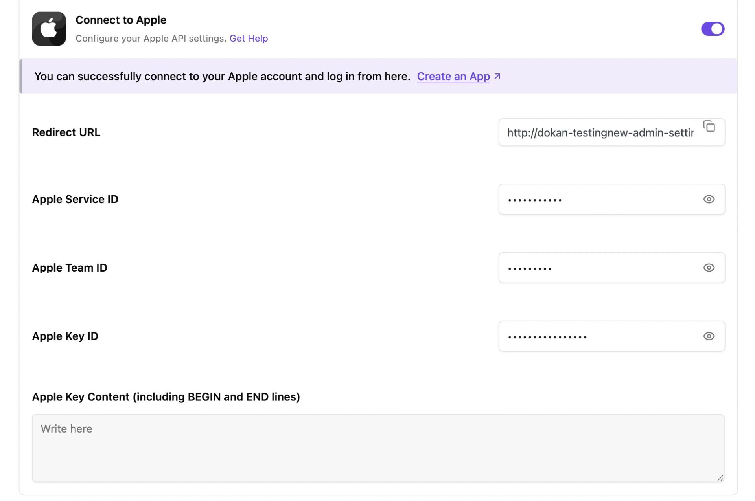This screenshot has width=755, height=501.
Task: Select the Redirect URL text field
Action: point(611,132)
